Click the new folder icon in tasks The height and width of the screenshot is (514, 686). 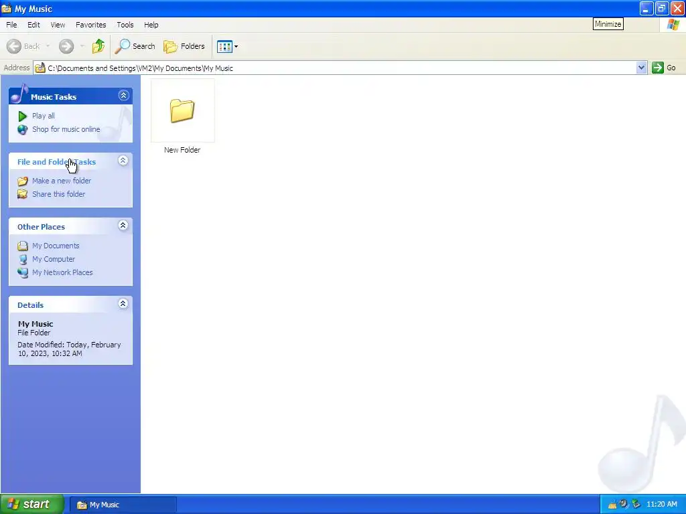[x=22, y=181]
